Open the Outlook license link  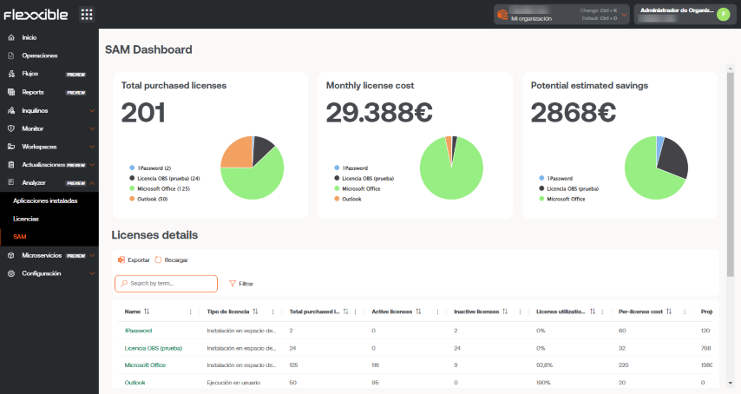coord(134,383)
